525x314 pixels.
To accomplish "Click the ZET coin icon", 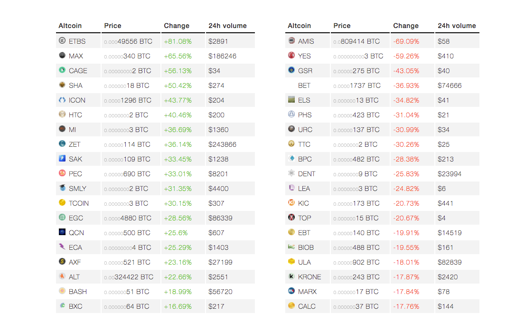I will point(62,144).
